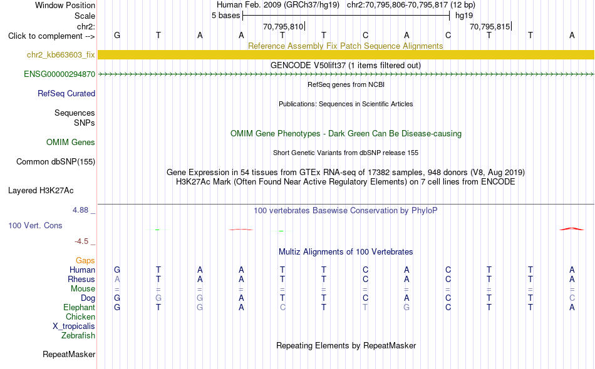Viewport: 595px width, 369px height.
Task: Click the Chicken species row label
Action: (80, 317)
